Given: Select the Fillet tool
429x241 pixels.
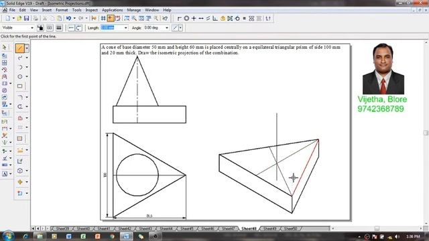Looking at the screenshot, I should tap(20, 97).
